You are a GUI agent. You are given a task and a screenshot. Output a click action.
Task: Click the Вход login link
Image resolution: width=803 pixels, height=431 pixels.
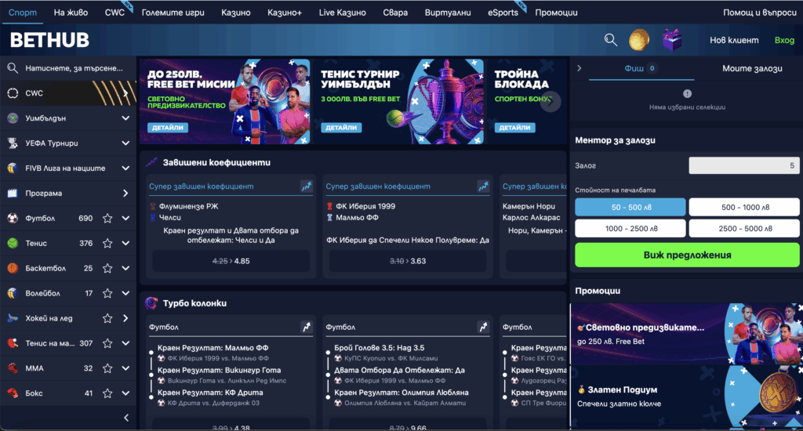(x=784, y=40)
